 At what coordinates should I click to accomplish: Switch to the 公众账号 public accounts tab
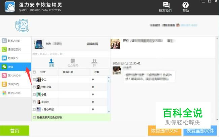click(73, 63)
